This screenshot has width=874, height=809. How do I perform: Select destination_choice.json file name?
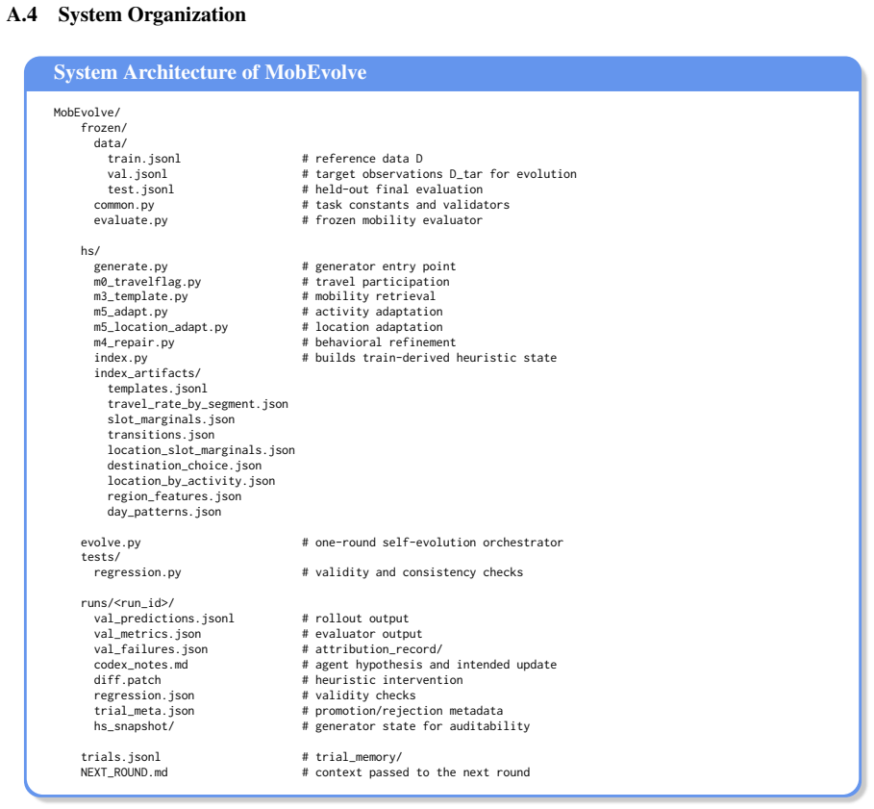point(185,466)
